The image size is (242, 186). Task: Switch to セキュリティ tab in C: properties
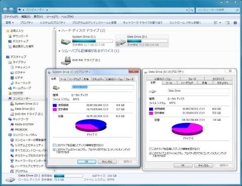pyautogui.click(x=98, y=79)
